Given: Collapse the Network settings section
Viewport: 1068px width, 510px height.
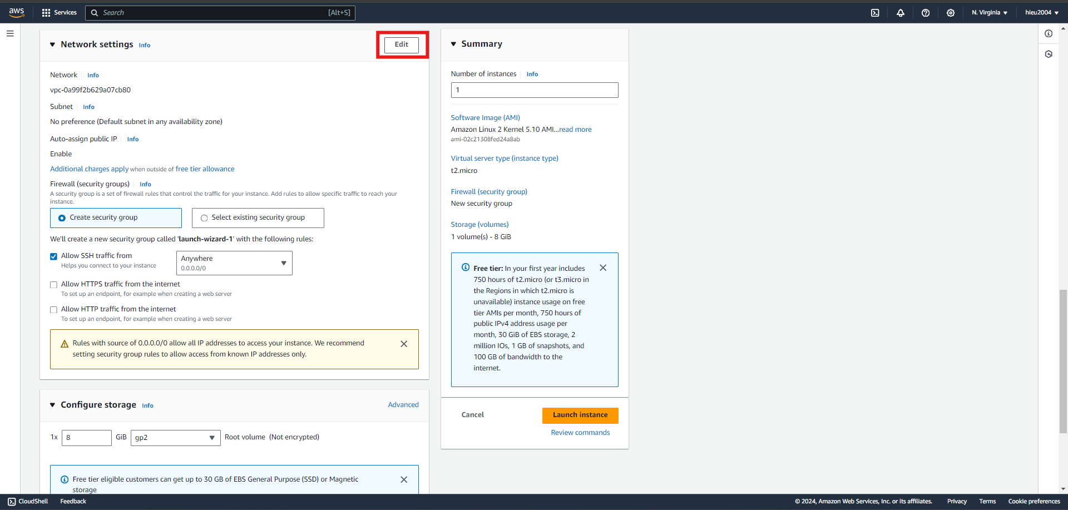Looking at the screenshot, I should 53,44.
